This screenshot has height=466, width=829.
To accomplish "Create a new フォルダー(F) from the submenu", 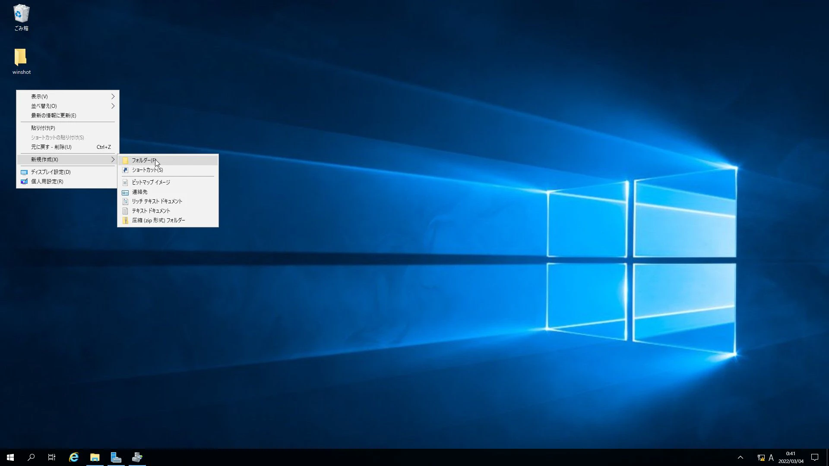I will (168, 161).
